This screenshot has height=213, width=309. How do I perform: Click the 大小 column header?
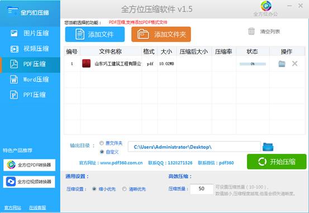(167, 51)
